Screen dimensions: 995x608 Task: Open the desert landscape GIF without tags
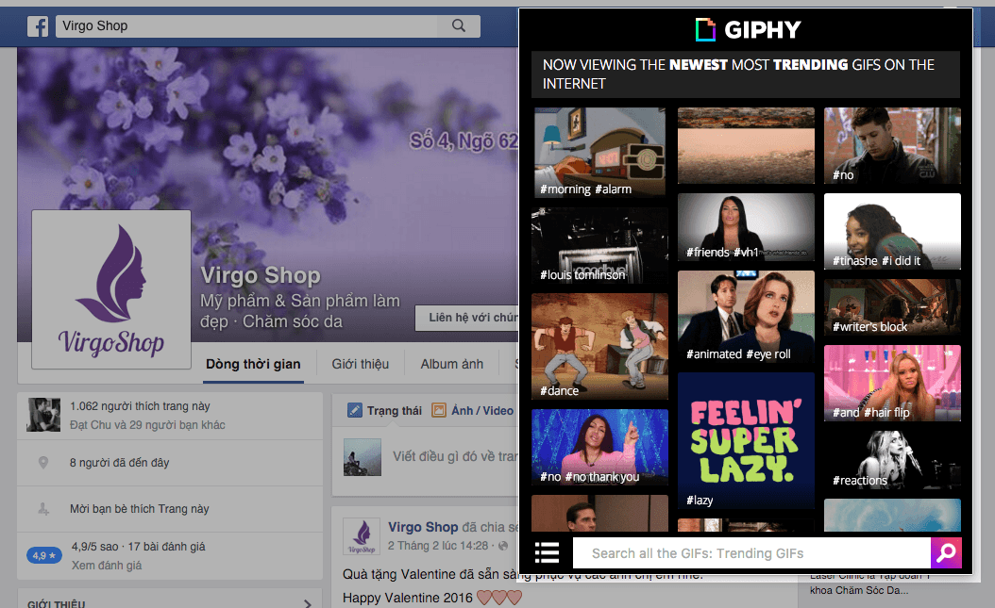pos(746,146)
